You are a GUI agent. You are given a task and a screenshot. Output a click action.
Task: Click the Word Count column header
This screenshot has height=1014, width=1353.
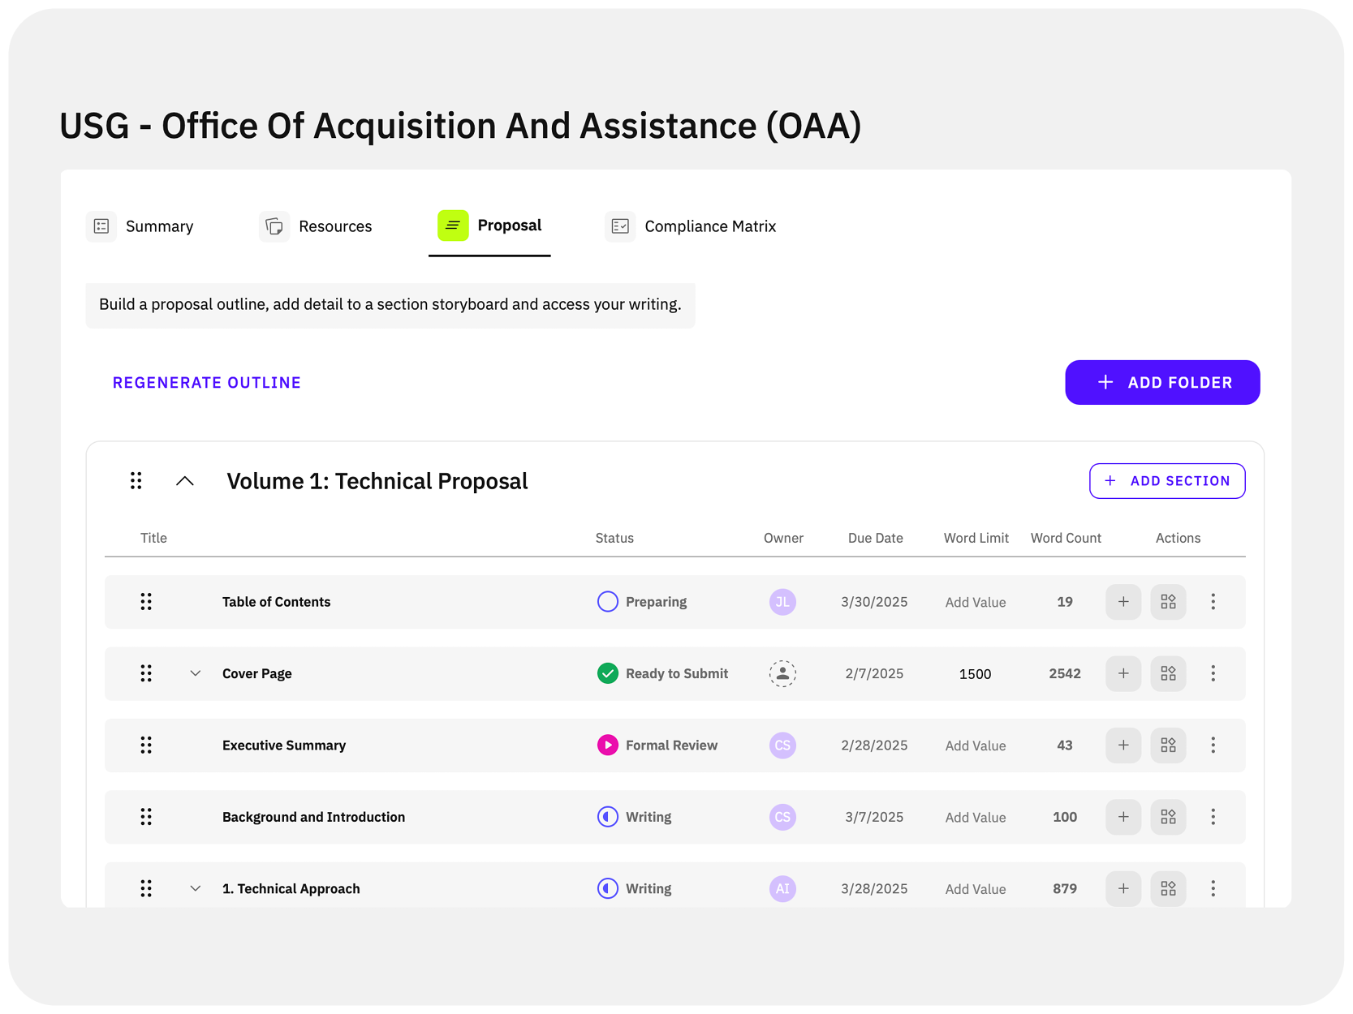[x=1066, y=538]
